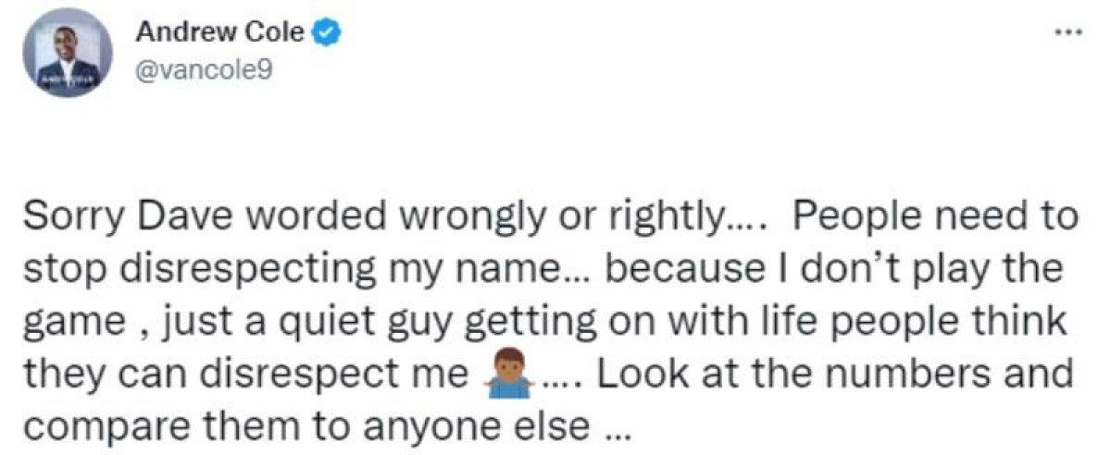Image resolution: width=1111 pixels, height=455 pixels.
Task: Open the Andrew Cole display name link
Action: pos(219,33)
